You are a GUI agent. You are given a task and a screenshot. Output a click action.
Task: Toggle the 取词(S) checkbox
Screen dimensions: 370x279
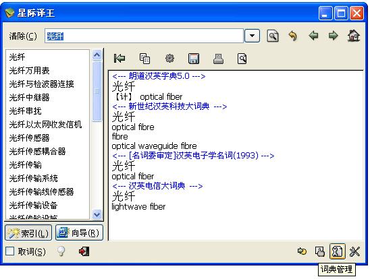tap(9, 251)
